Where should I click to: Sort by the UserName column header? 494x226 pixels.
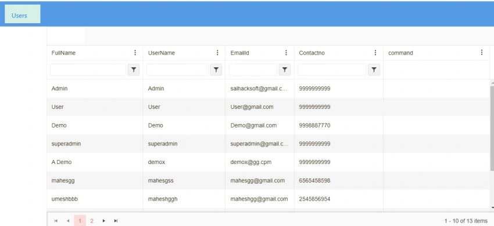point(162,53)
